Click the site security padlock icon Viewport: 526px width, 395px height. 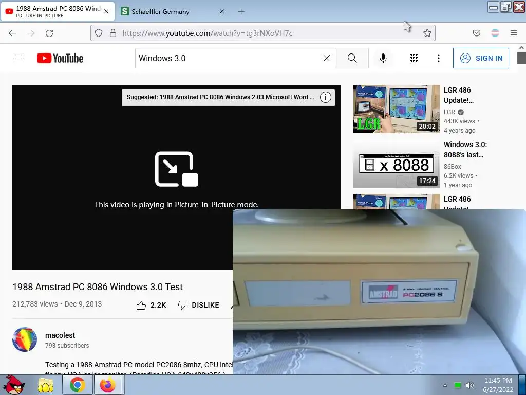coord(112,33)
